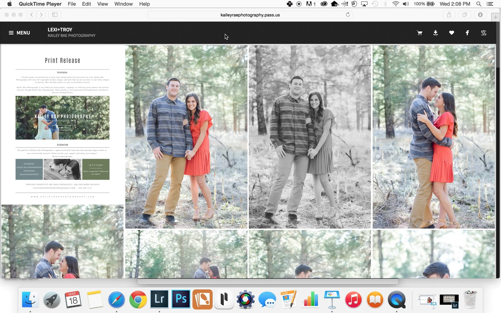Open Spotlight search in the menu bar
501x313 pixels.
[479, 4]
